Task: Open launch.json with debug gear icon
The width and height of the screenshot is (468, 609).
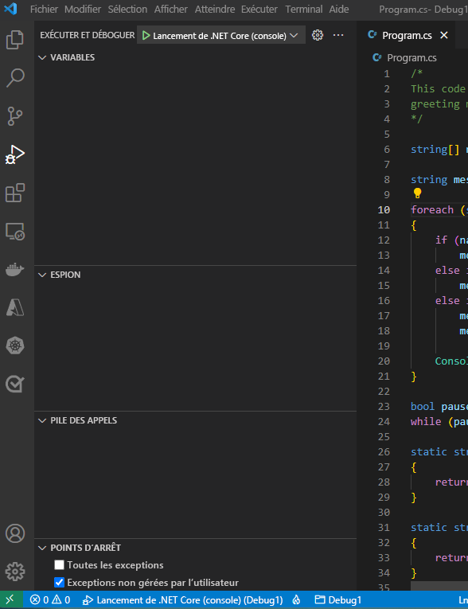Action: click(x=318, y=35)
